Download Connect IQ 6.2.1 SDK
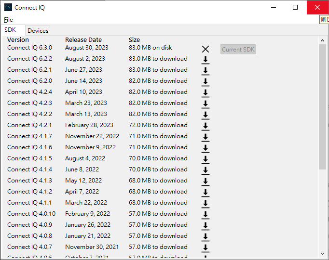Viewport: 329px width, 260px height. [x=206, y=71]
